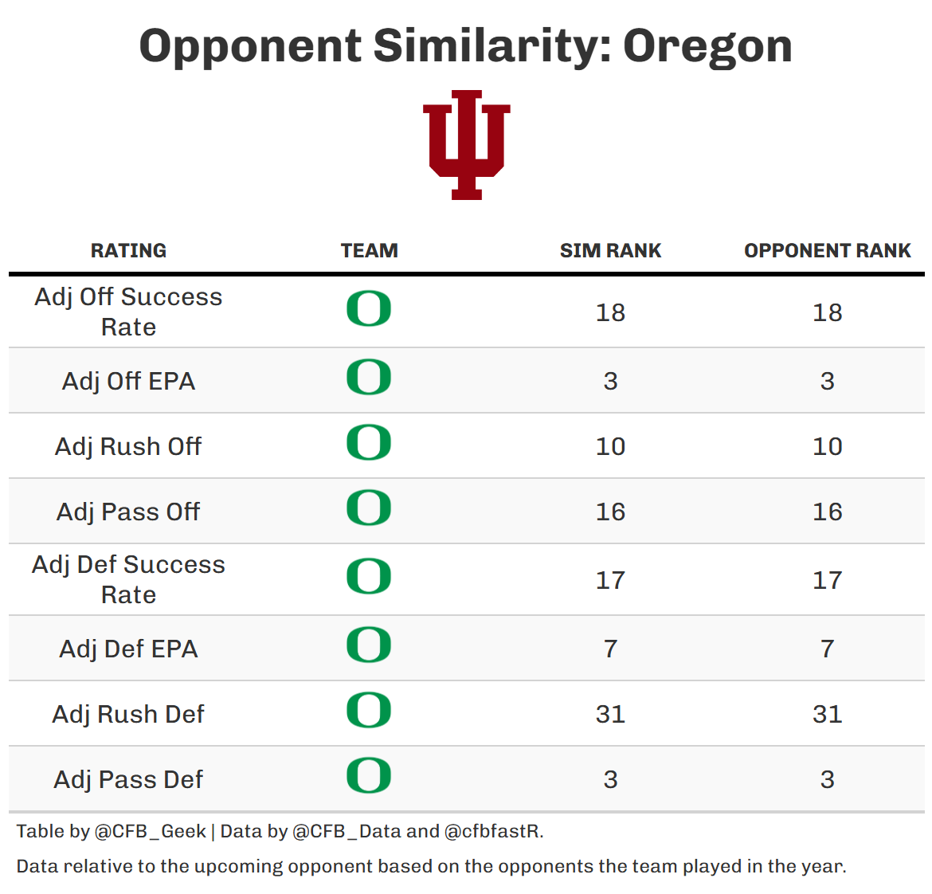Click Oregon logo in Adj Def EPA row

[369, 645]
